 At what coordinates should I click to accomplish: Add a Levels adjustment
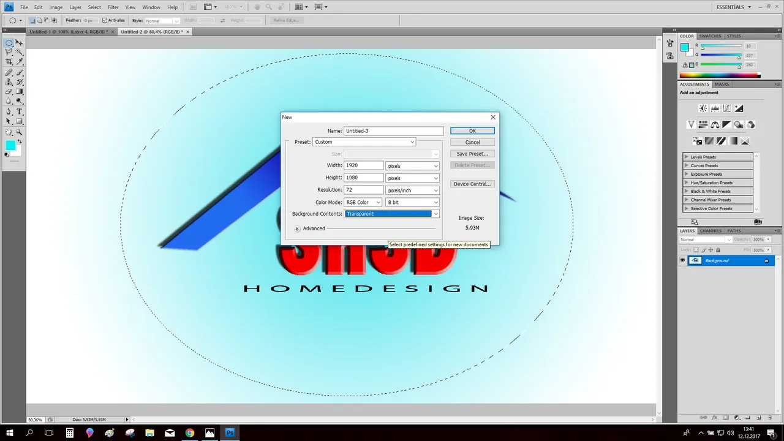pos(715,108)
